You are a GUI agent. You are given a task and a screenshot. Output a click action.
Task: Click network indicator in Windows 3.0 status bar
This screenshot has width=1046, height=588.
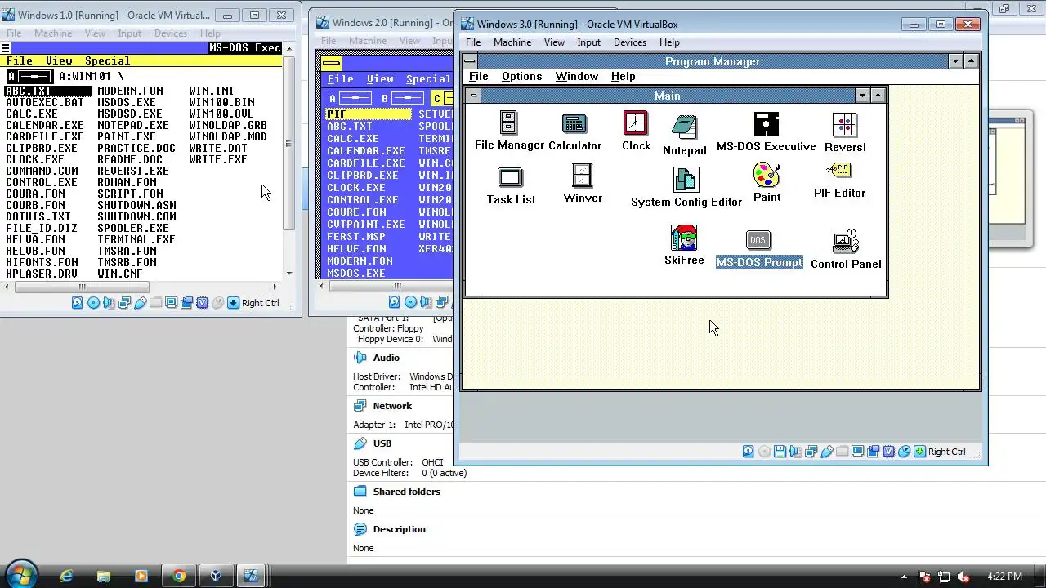(x=811, y=452)
